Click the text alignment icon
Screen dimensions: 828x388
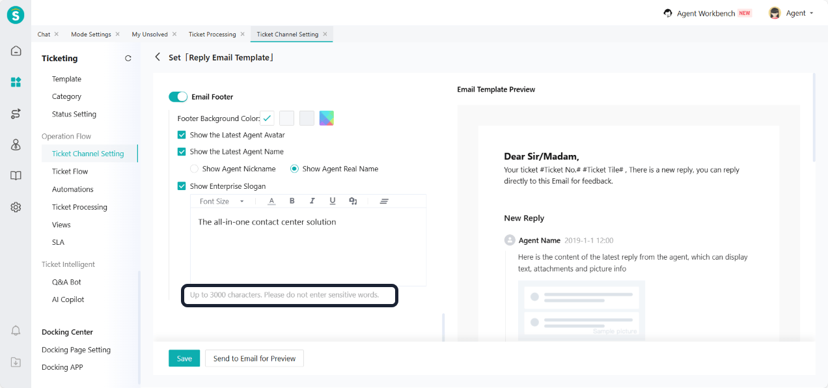pyautogui.click(x=384, y=201)
